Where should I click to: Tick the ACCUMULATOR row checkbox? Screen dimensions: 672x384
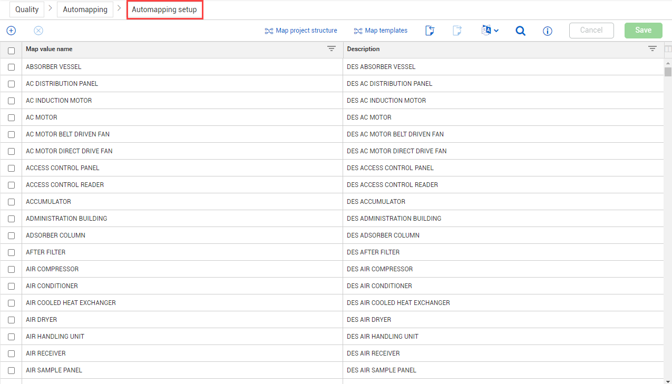coord(11,202)
